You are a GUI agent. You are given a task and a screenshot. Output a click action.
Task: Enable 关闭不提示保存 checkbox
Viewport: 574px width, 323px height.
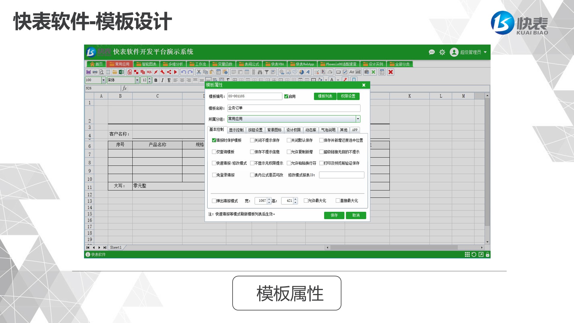[x=252, y=140]
